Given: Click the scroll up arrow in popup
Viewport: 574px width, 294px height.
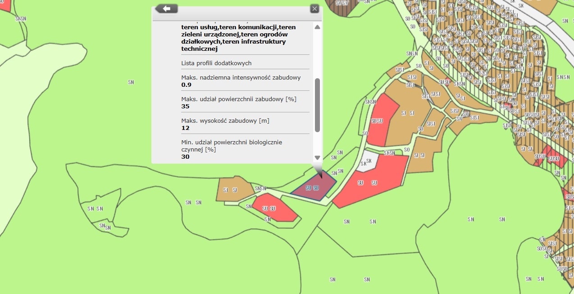Looking at the screenshot, I should click(317, 27).
